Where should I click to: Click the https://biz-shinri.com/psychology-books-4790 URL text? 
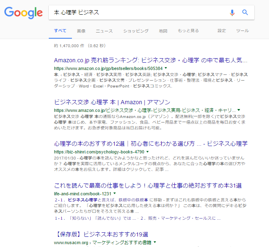tap(99, 152)
